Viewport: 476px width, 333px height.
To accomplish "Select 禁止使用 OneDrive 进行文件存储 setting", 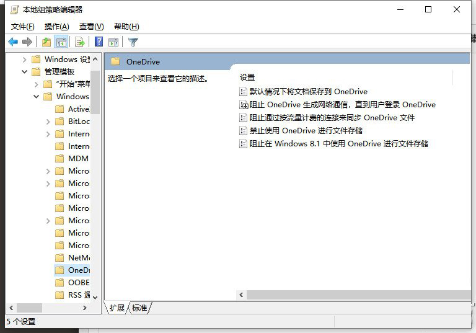I will point(306,131).
